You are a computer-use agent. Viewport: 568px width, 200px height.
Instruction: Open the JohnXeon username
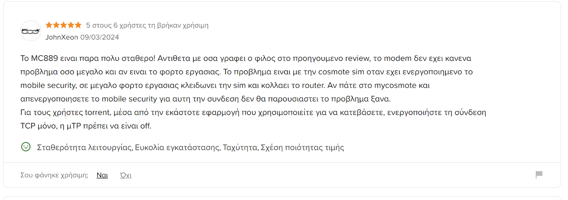(x=62, y=37)
